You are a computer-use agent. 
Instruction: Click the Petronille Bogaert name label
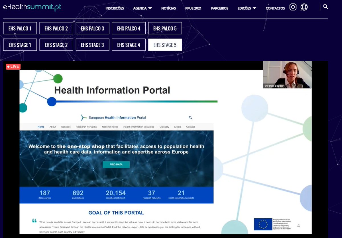pyautogui.click(x=274, y=86)
